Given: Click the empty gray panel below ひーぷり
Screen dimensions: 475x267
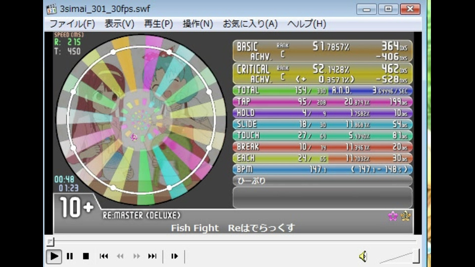Looking at the screenshot, I should tap(323, 197).
